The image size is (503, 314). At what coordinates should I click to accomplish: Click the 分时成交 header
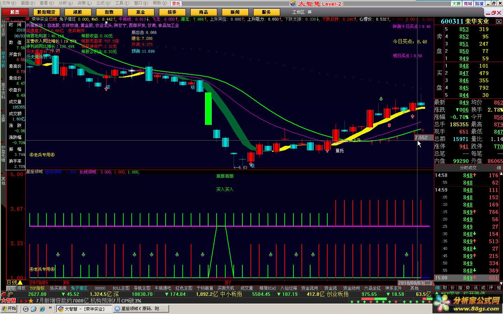[x=468, y=168]
